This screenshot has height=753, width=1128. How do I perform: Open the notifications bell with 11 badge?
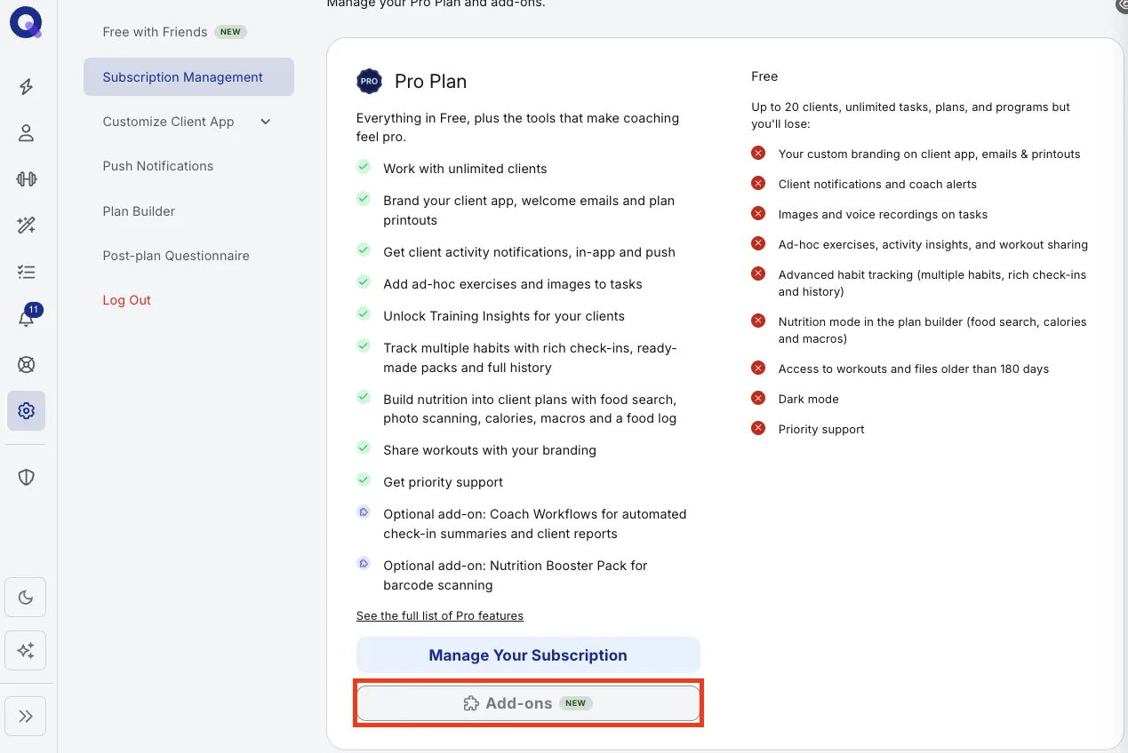tap(28, 317)
